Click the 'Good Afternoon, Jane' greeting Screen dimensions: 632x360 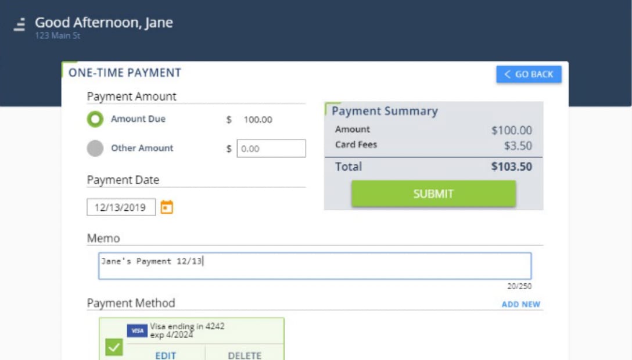coord(104,23)
